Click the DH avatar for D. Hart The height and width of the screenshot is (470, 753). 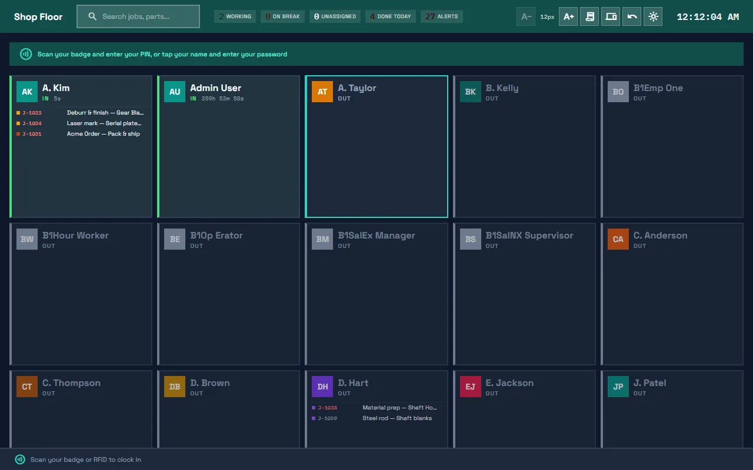pyautogui.click(x=322, y=387)
